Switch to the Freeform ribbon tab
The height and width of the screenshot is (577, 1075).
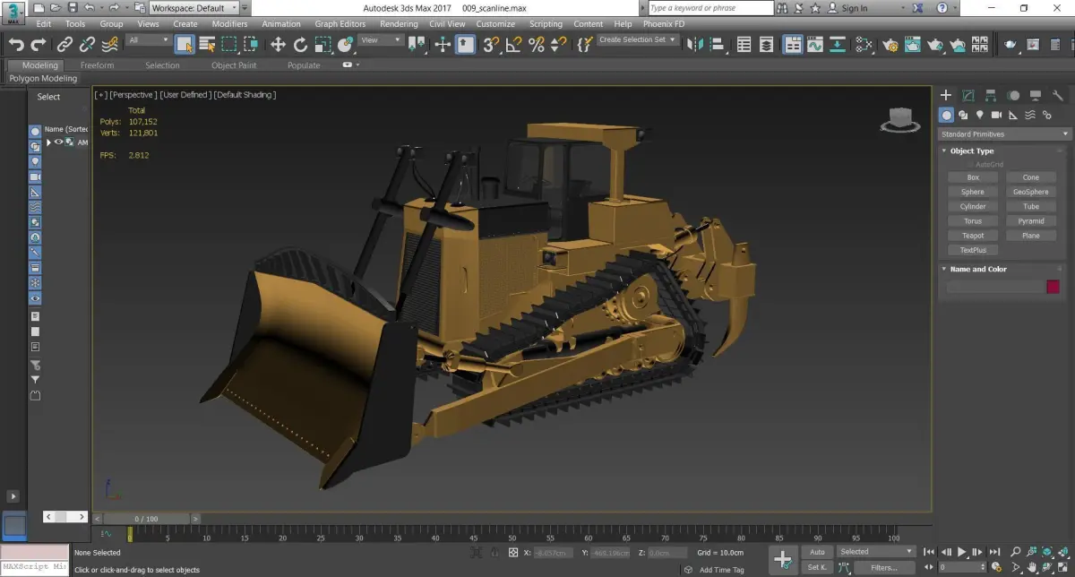click(x=97, y=65)
